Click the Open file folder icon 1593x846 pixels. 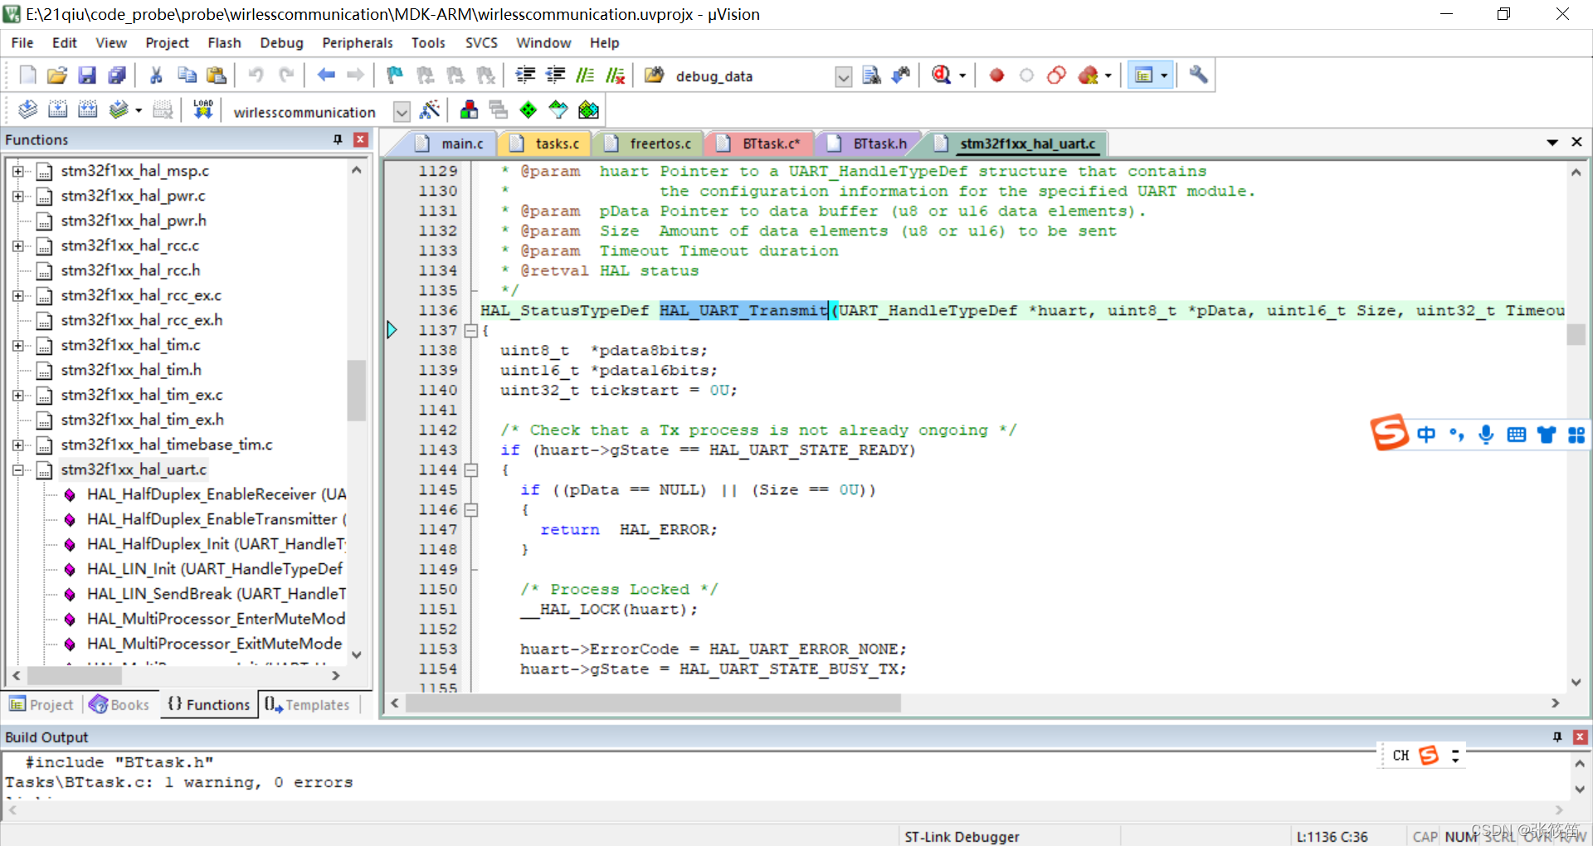57,75
